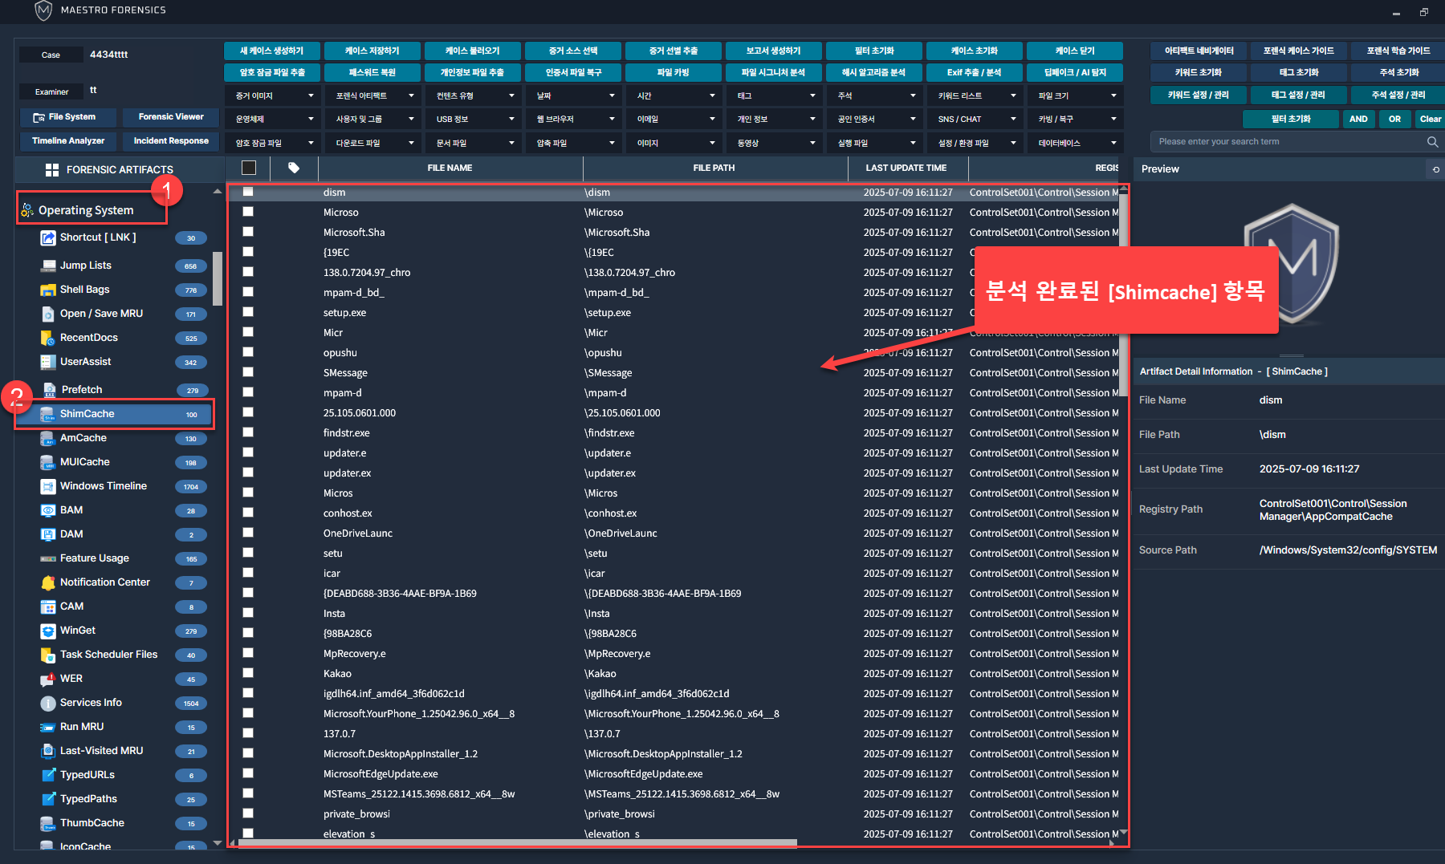Click the search magnifier icon
The image size is (1445, 864).
(1432, 142)
